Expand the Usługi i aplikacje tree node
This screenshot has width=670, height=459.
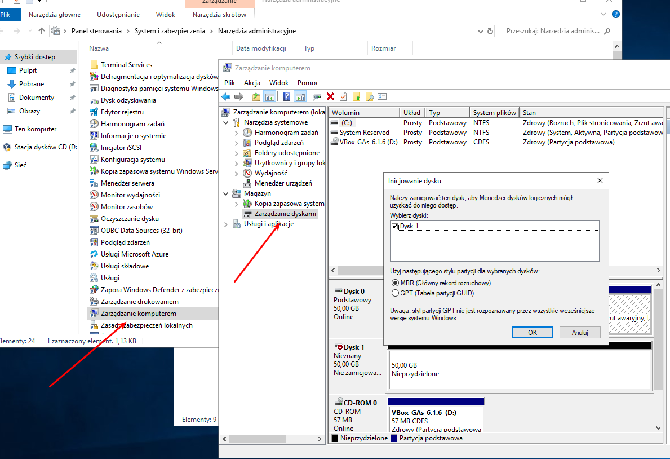pos(225,224)
